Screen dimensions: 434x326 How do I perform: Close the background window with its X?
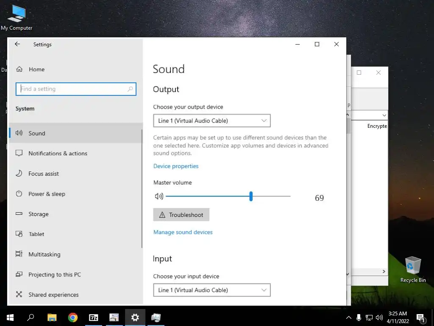(x=378, y=73)
